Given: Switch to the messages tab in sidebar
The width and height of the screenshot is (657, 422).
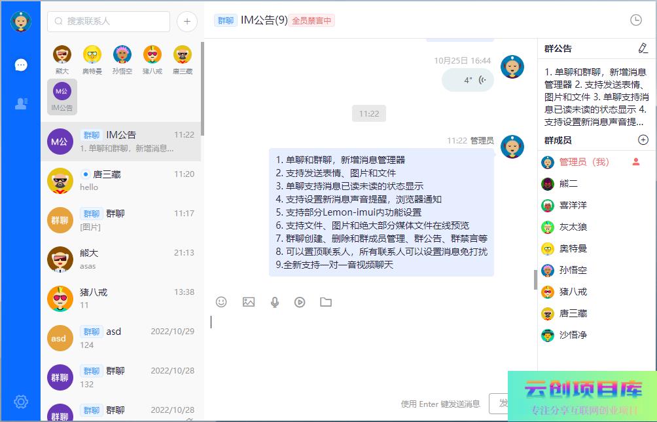Looking at the screenshot, I should coord(21,65).
